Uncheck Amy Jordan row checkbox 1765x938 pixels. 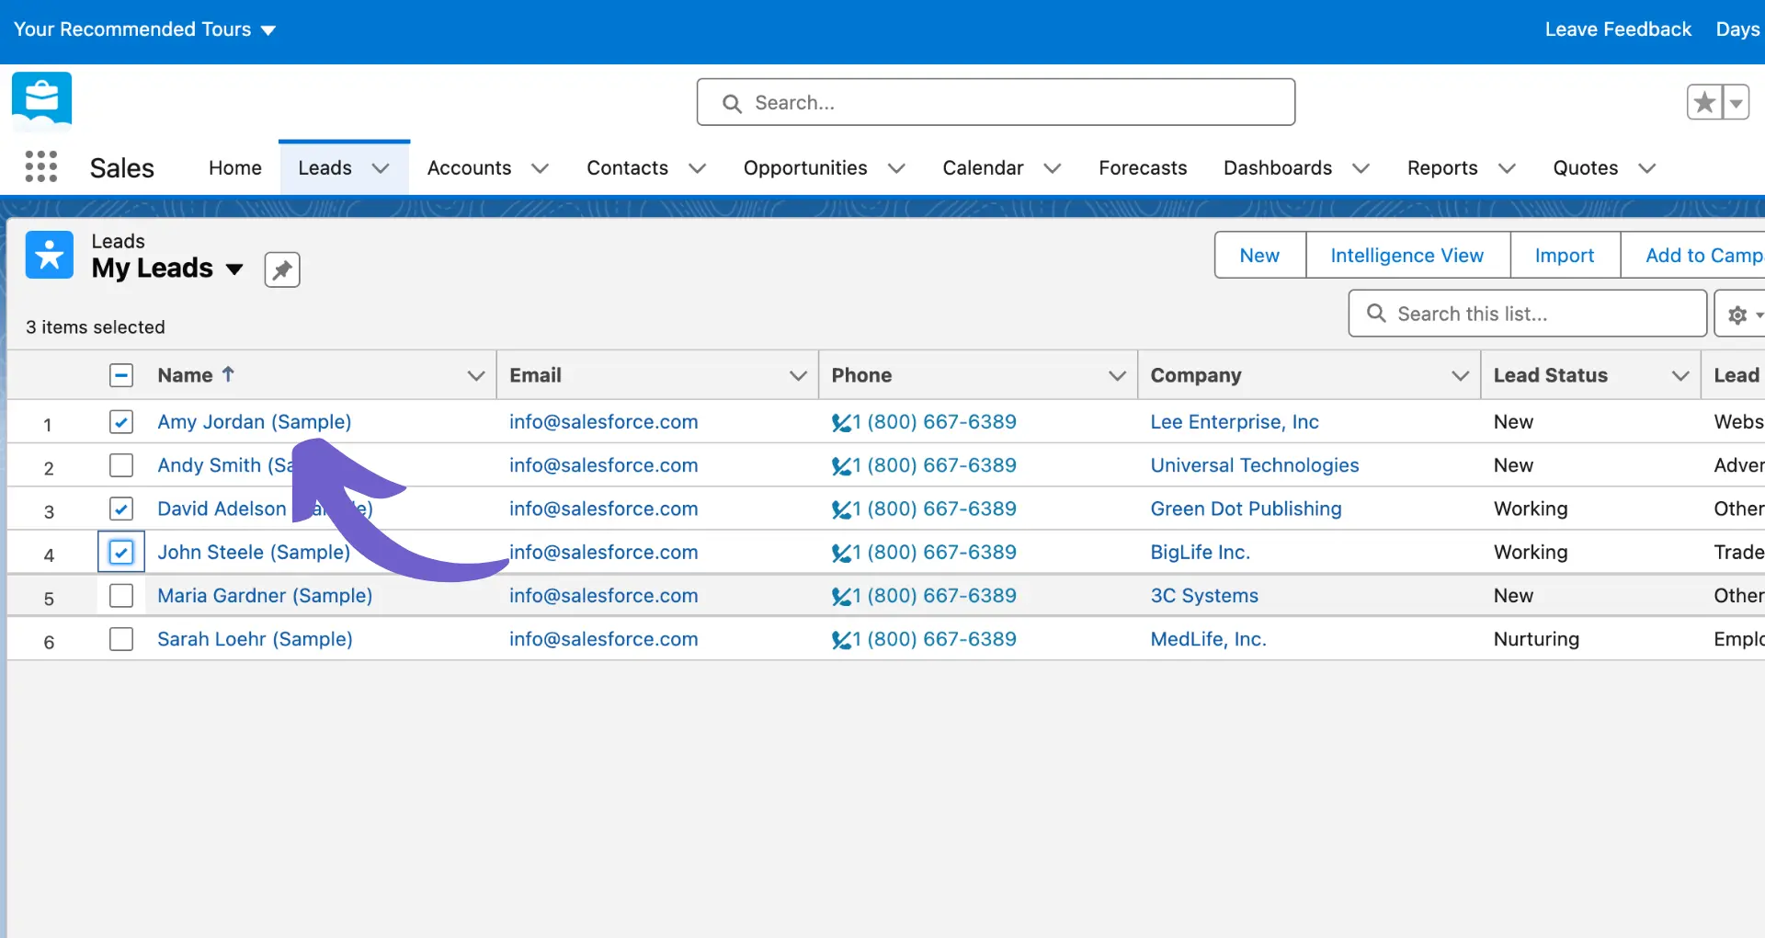pyautogui.click(x=121, y=422)
